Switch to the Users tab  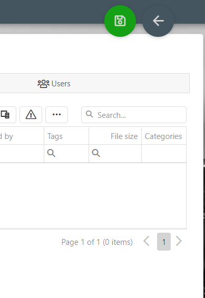(54, 84)
